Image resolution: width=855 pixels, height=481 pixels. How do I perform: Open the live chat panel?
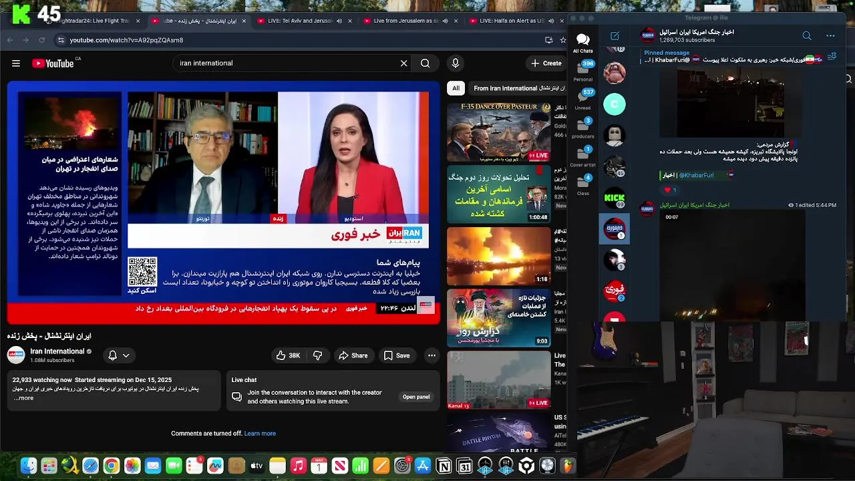[416, 397]
